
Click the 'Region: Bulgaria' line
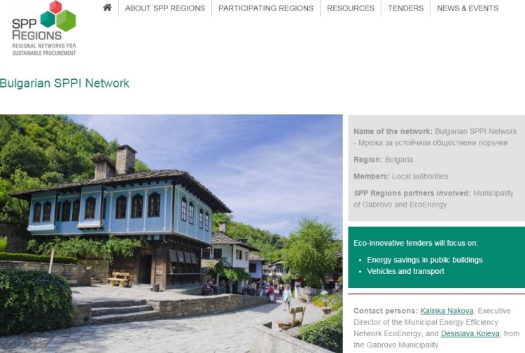tap(384, 160)
